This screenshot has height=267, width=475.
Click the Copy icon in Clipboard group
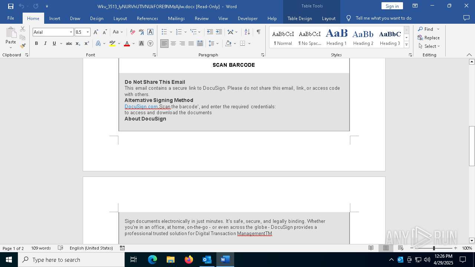click(x=23, y=37)
